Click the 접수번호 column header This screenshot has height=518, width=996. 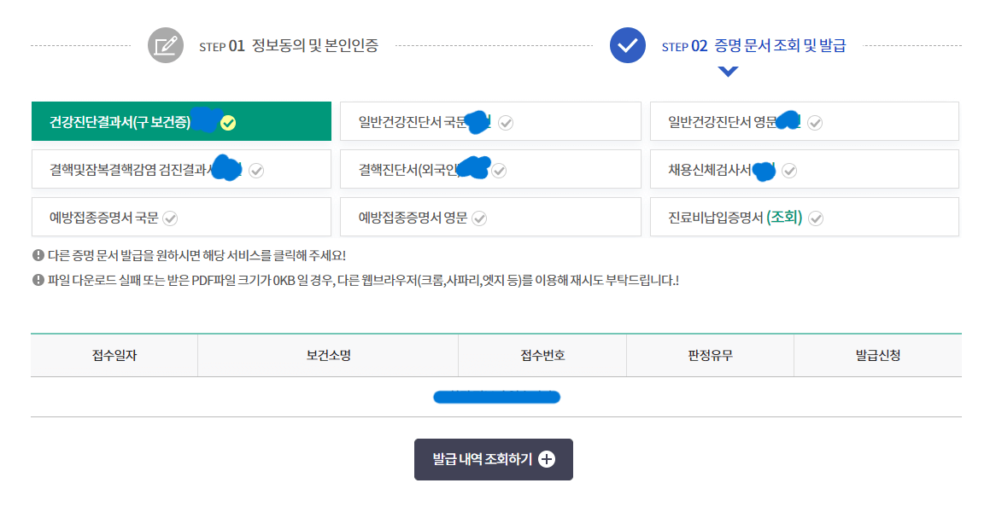(542, 355)
